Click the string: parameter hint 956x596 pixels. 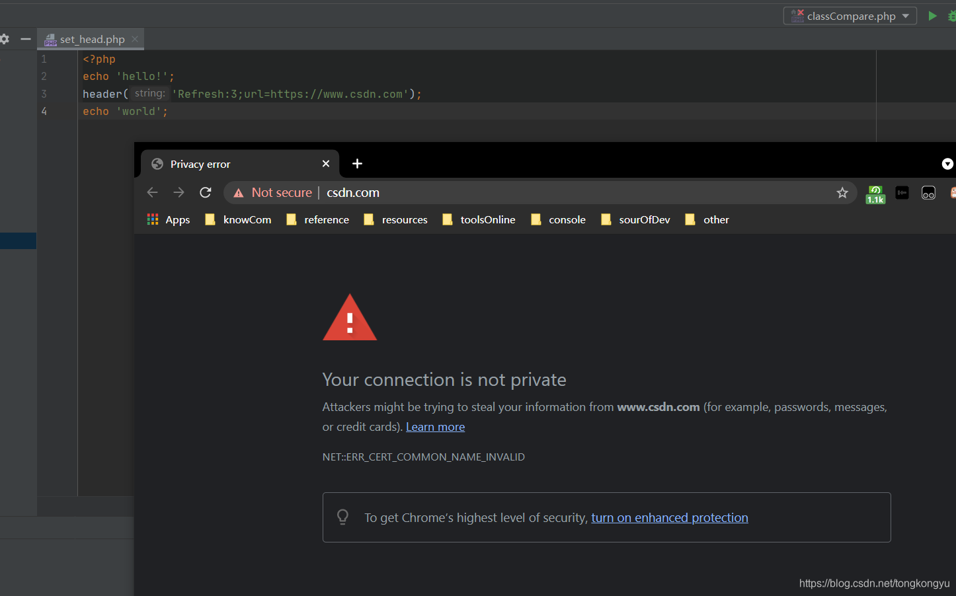[150, 94]
